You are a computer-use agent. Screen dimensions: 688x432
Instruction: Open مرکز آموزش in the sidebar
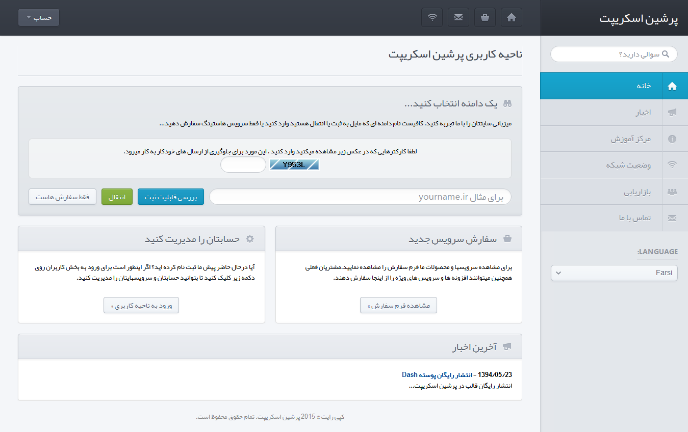[614, 139]
